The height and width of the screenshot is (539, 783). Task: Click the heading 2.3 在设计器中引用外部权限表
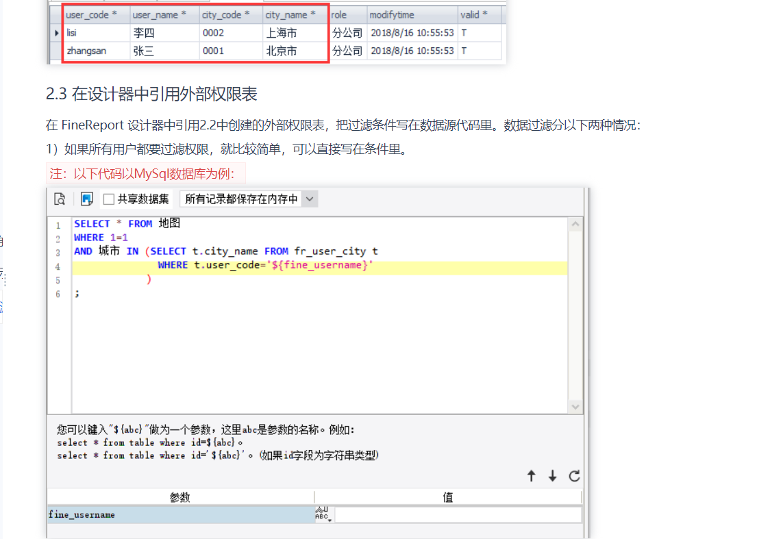click(151, 94)
